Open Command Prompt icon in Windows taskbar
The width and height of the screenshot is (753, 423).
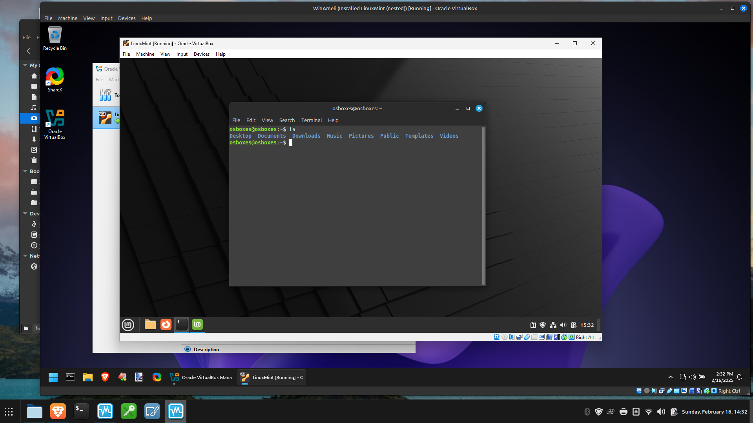coord(70,377)
